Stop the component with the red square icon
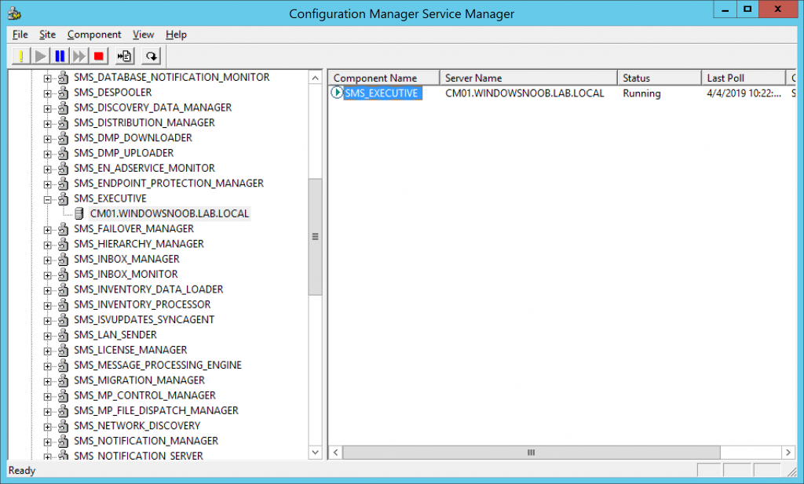This screenshot has width=804, height=484. click(x=97, y=55)
